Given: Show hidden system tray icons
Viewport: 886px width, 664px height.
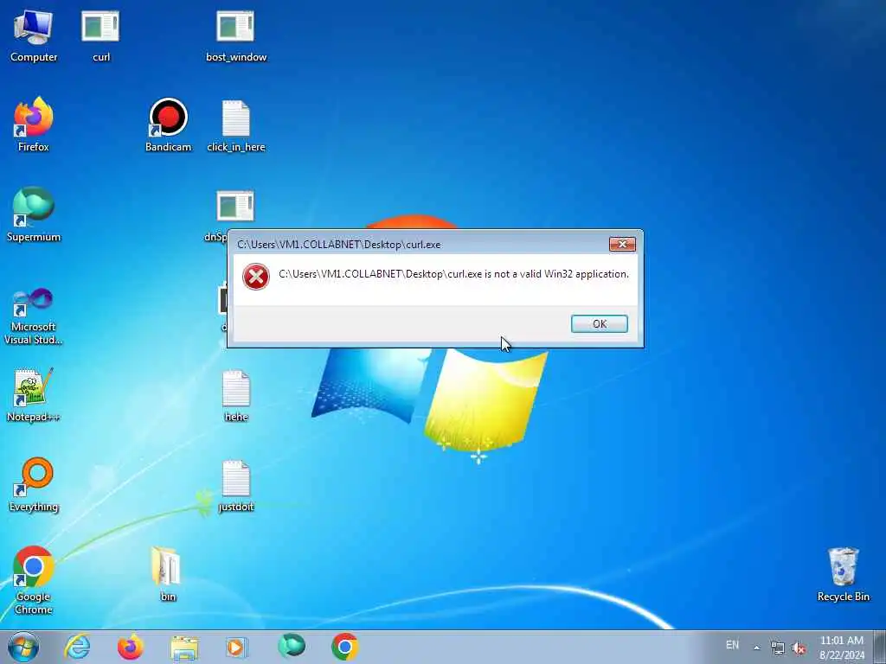Looking at the screenshot, I should pos(756,648).
